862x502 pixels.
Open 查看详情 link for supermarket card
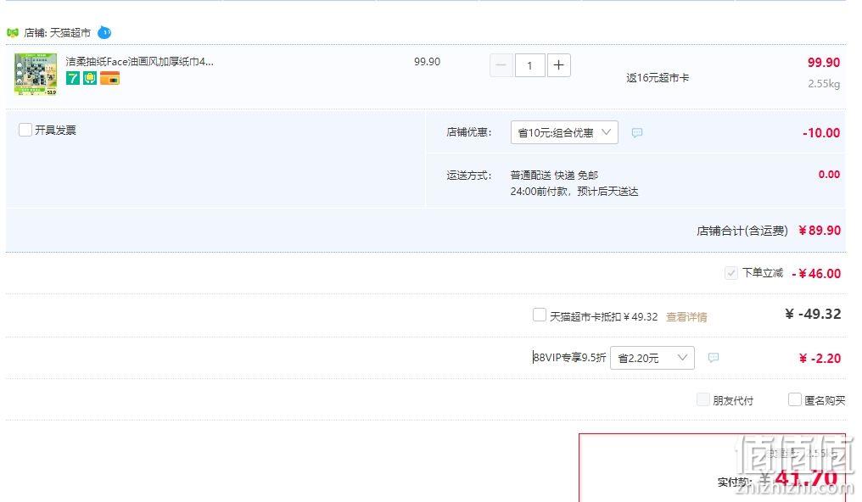[686, 317]
